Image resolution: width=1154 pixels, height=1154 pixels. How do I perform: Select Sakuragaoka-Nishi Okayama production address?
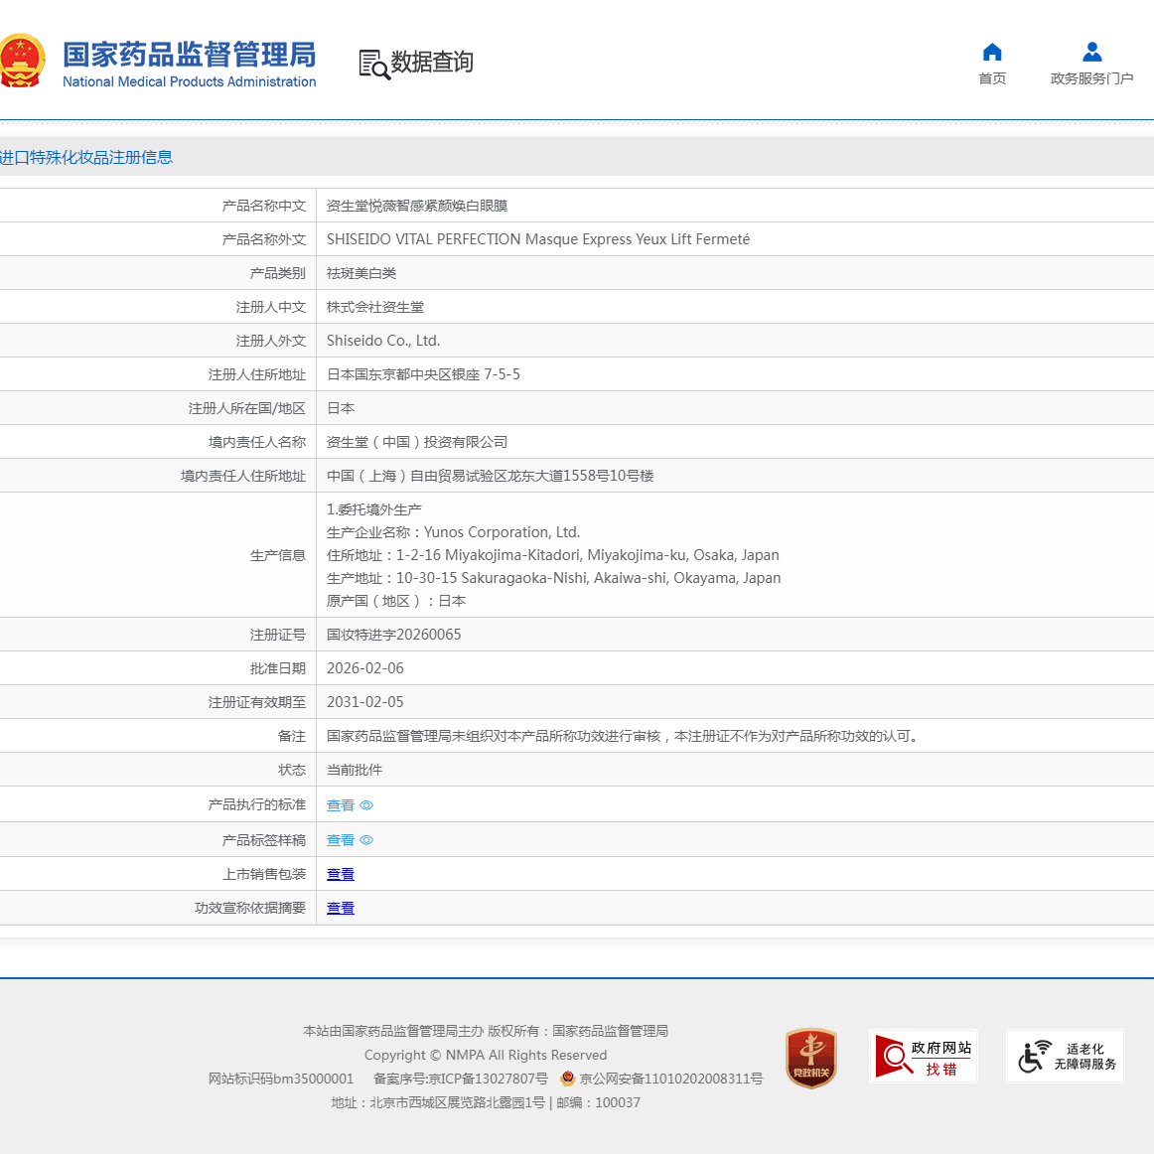click(x=553, y=578)
